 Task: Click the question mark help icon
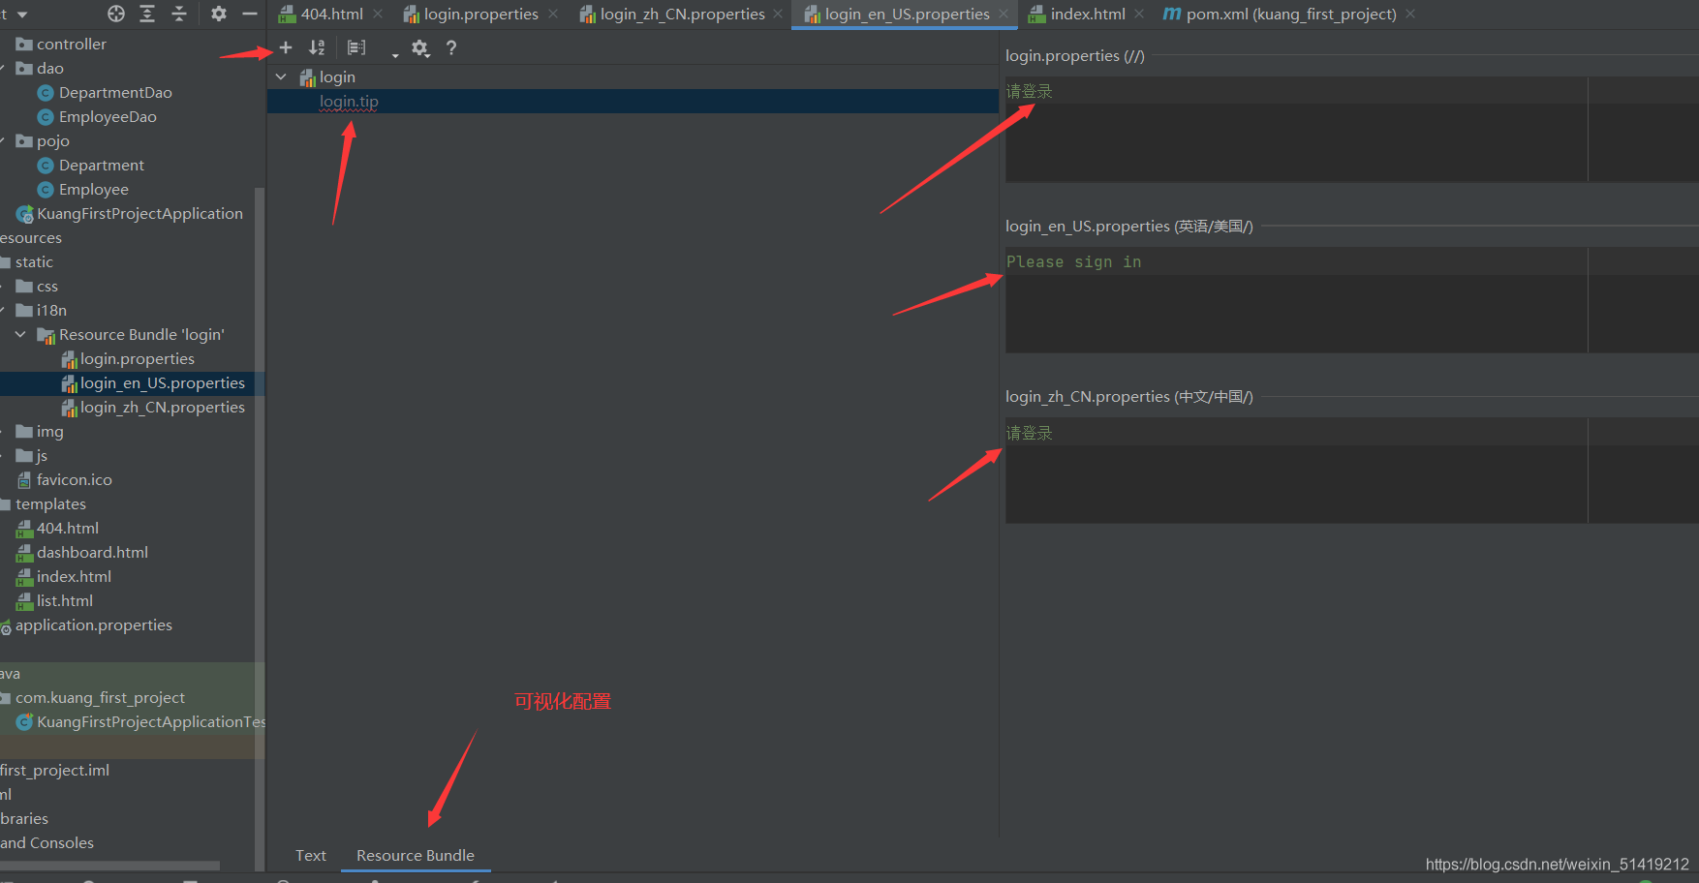(x=451, y=47)
